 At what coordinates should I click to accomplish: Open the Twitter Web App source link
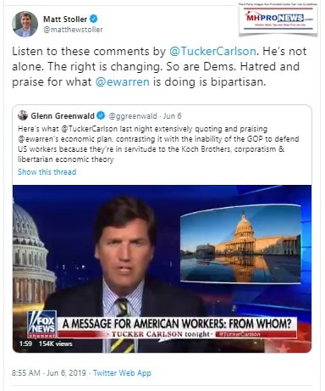122,372
